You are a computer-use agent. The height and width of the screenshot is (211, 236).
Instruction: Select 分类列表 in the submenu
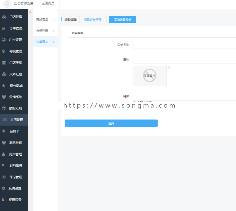tap(42, 31)
